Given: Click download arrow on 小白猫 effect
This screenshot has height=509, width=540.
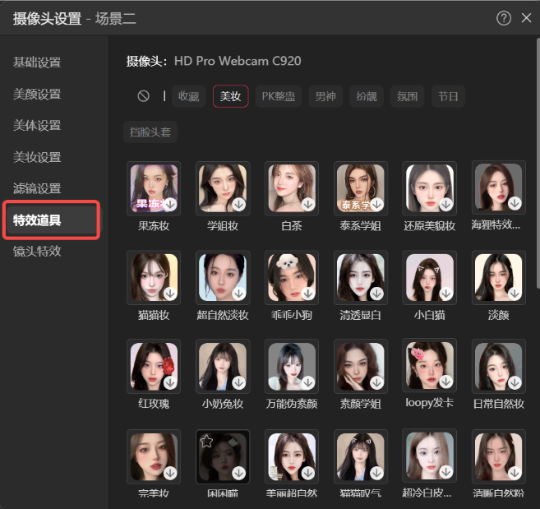Looking at the screenshot, I should 445,294.
